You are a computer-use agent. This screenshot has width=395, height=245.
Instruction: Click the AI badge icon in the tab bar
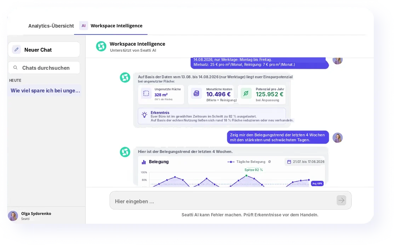[84, 26]
